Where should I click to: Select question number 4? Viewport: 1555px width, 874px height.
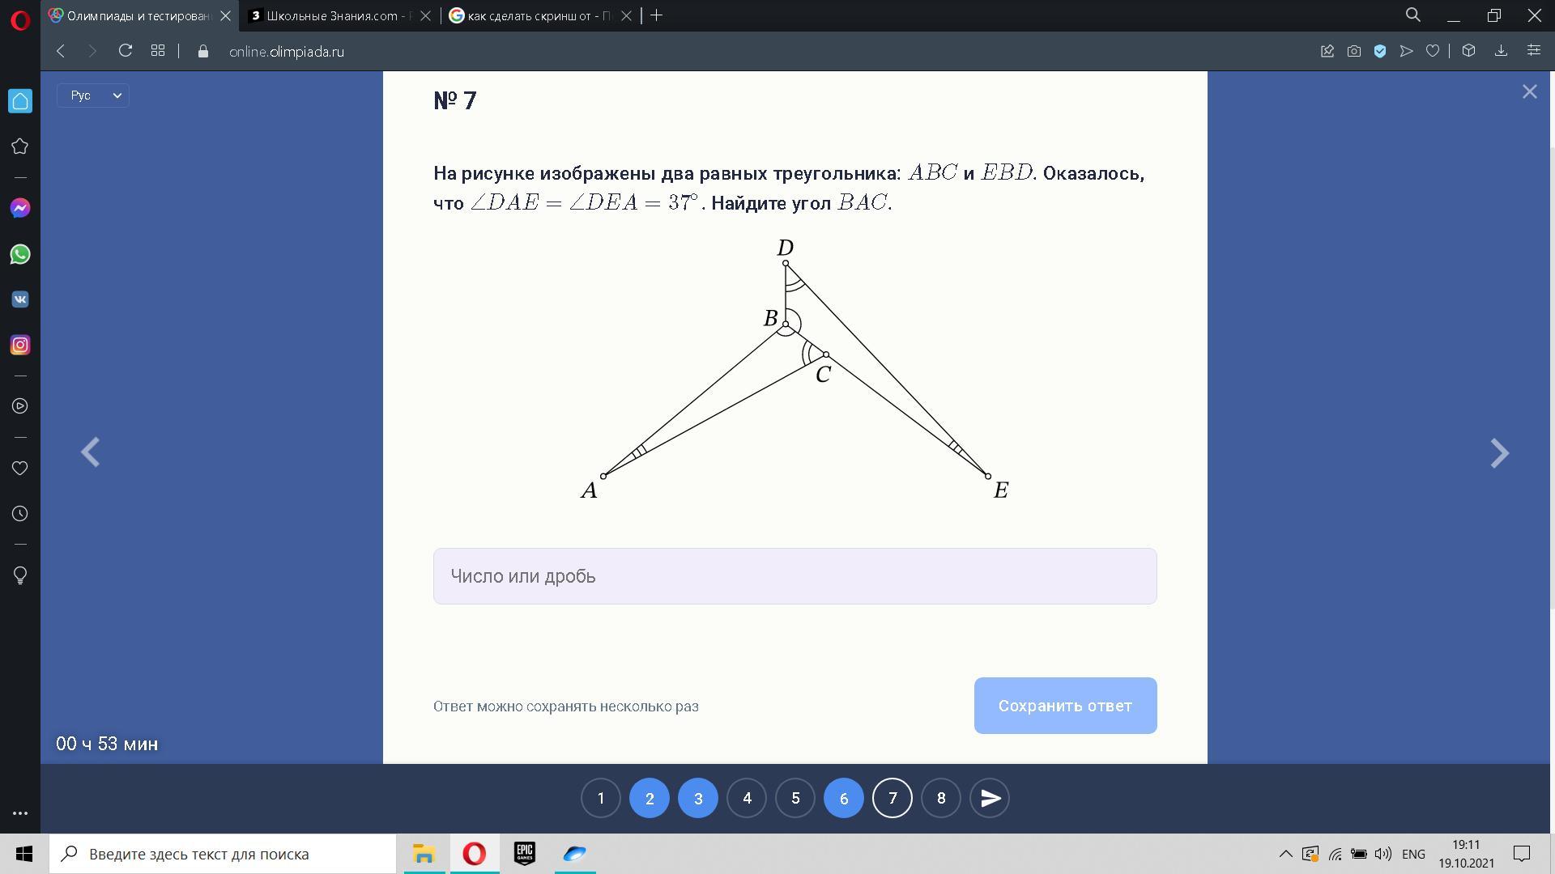pyautogui.click(x=747, y=799)
